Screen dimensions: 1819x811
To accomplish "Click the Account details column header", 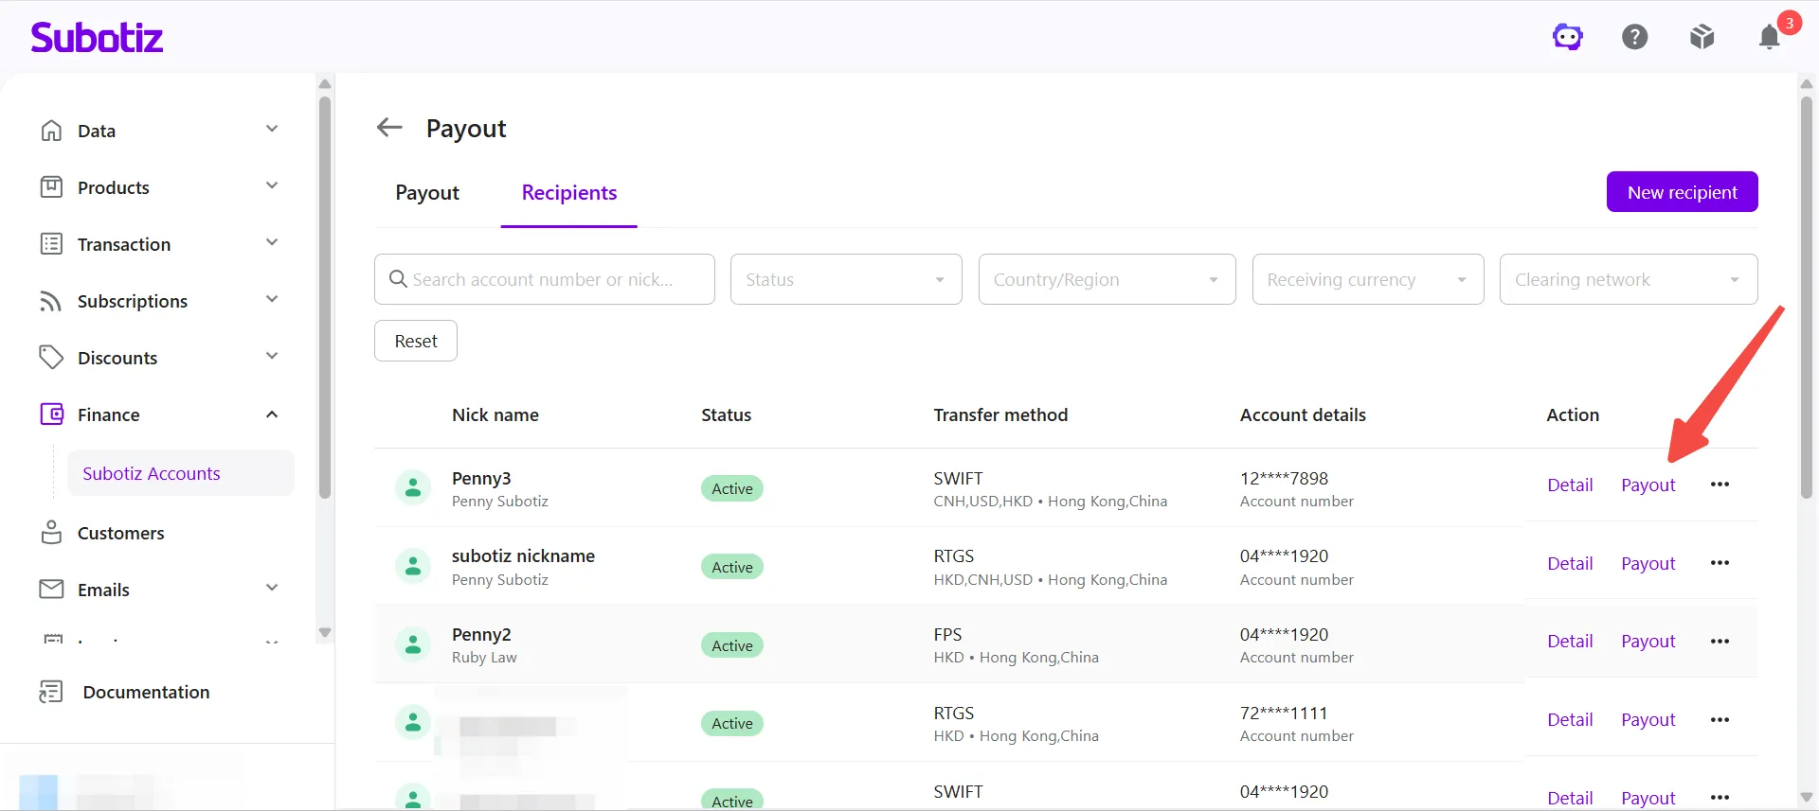I will [x=1303, y=414].
